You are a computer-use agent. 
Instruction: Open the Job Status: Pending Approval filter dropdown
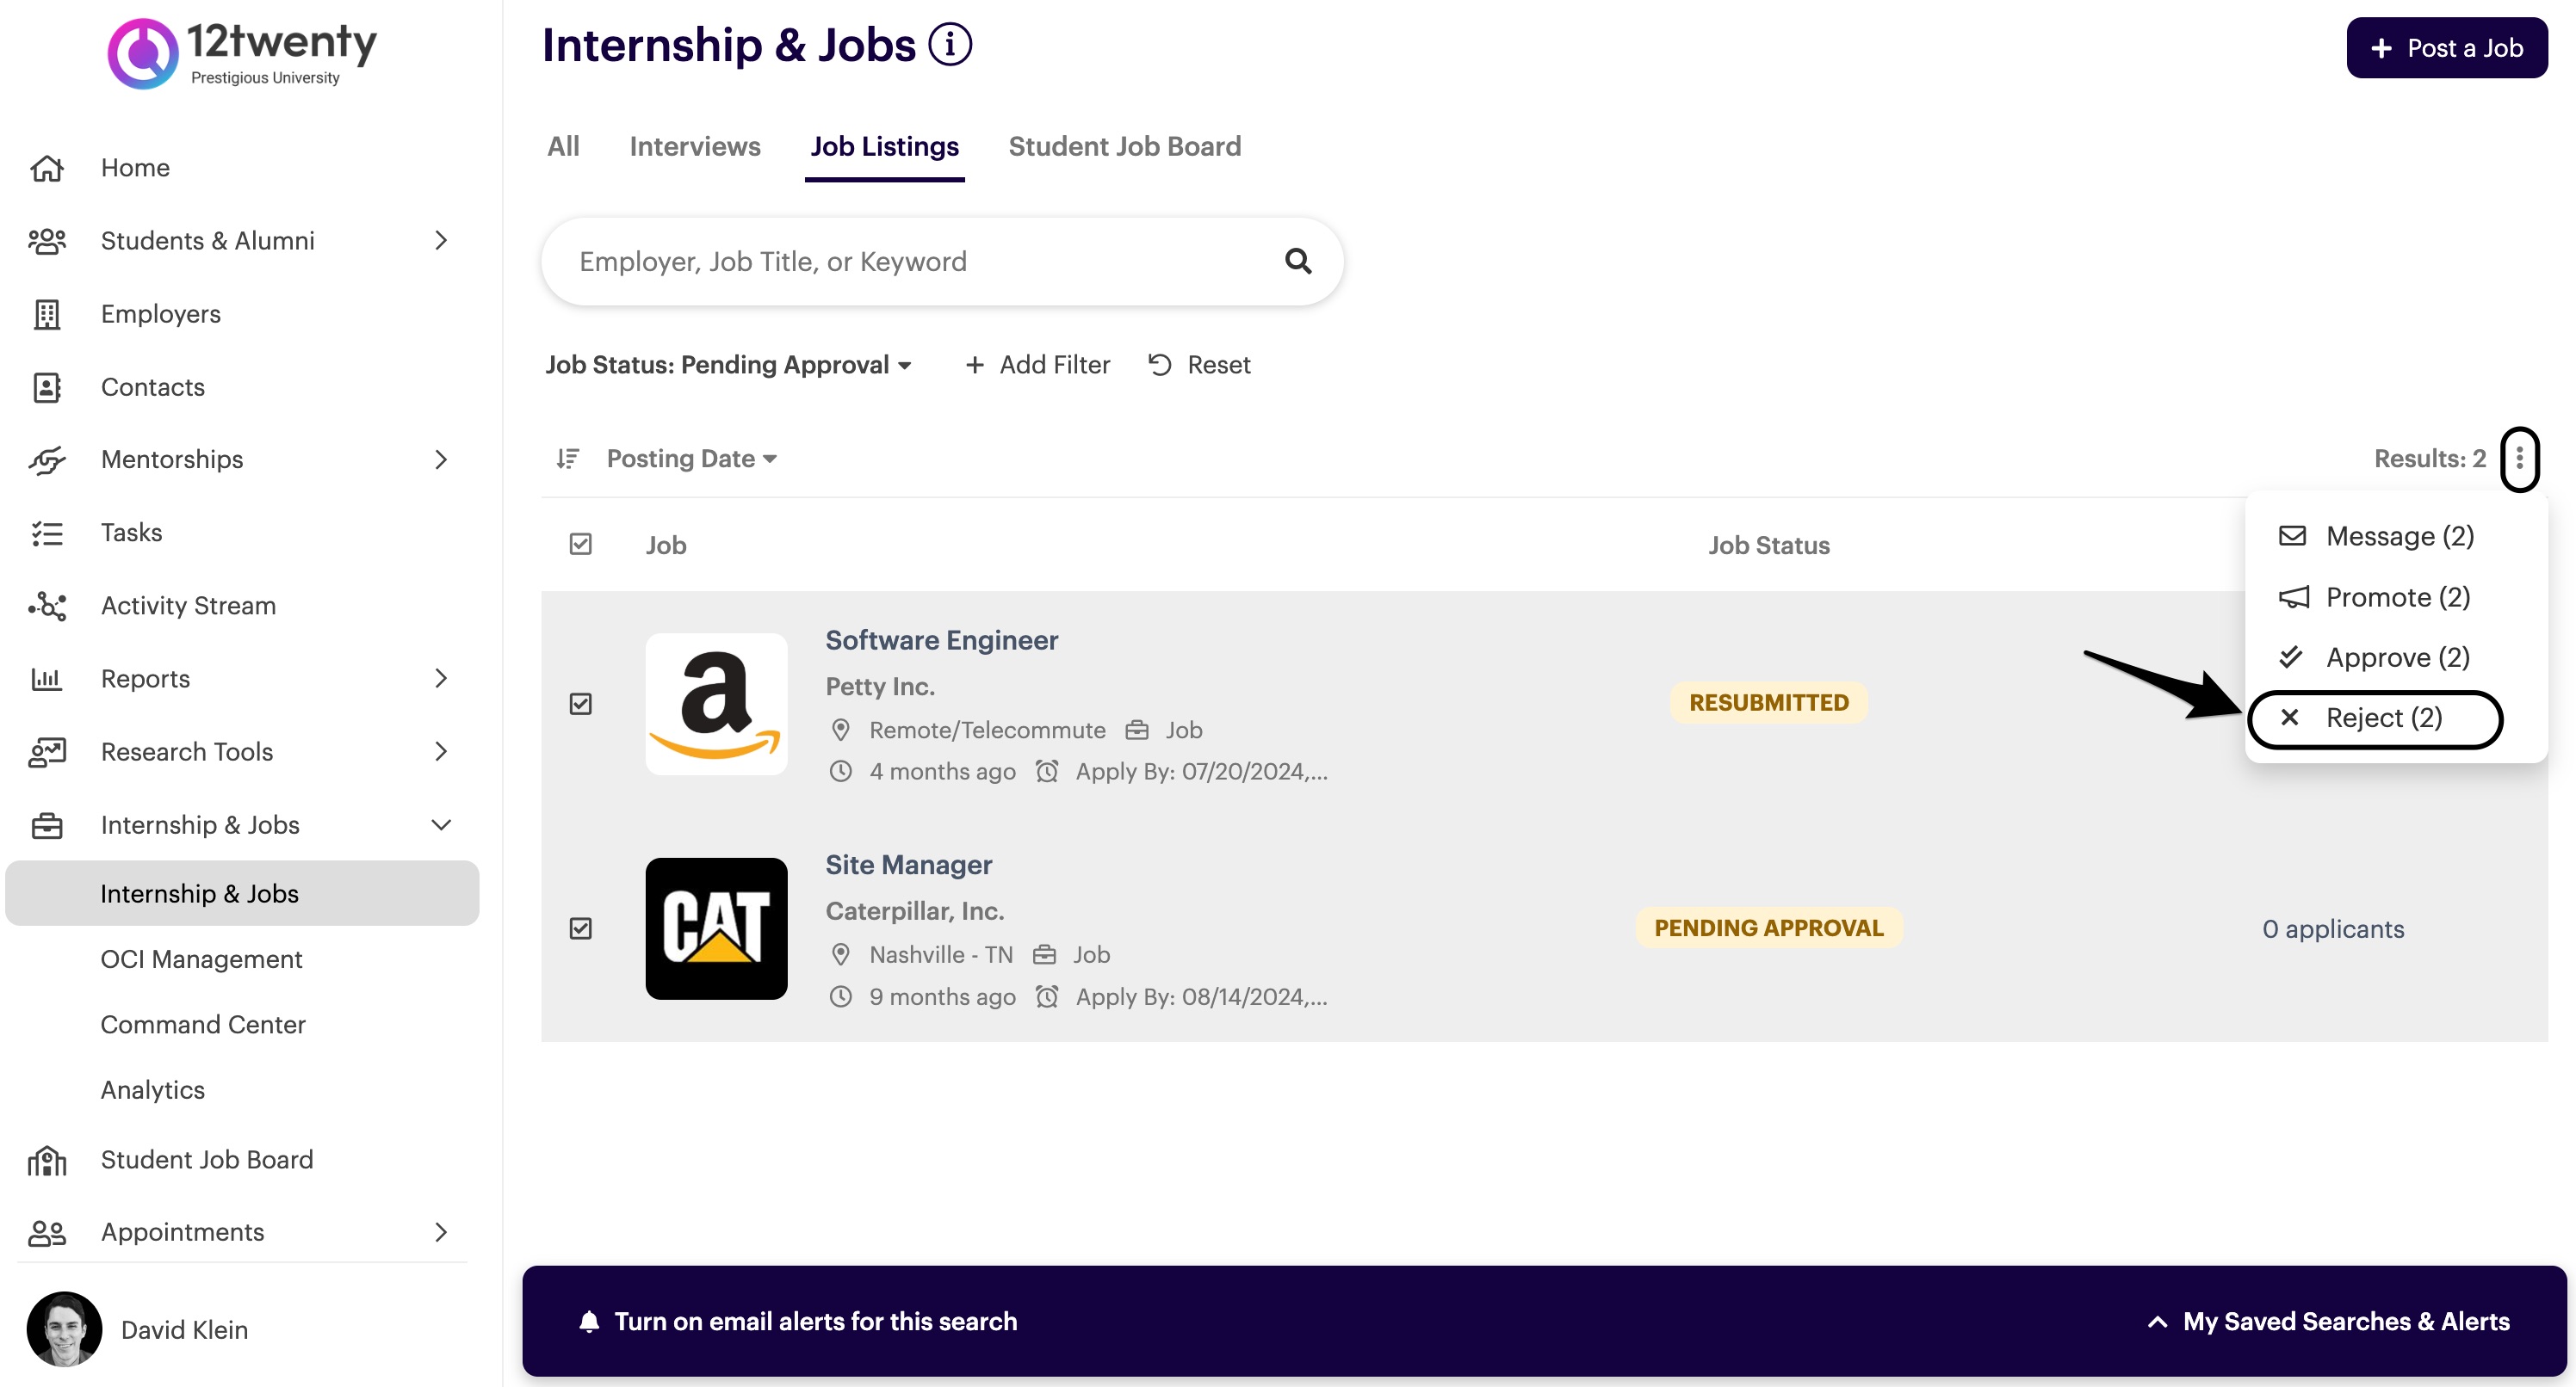click(728, 365)
